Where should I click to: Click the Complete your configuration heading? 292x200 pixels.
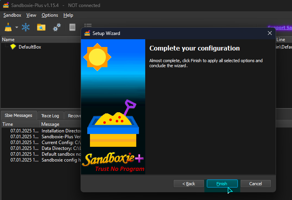point(194,48)
